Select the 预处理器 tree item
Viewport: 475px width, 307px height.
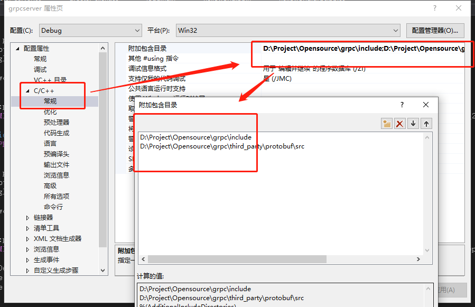[x=53, y=122]
